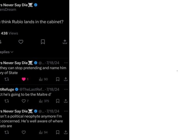Screen dimensions: 187x140
Task: Toggle bookmark on the 'political neophyte' reply
Action: [x=58, y=132]
